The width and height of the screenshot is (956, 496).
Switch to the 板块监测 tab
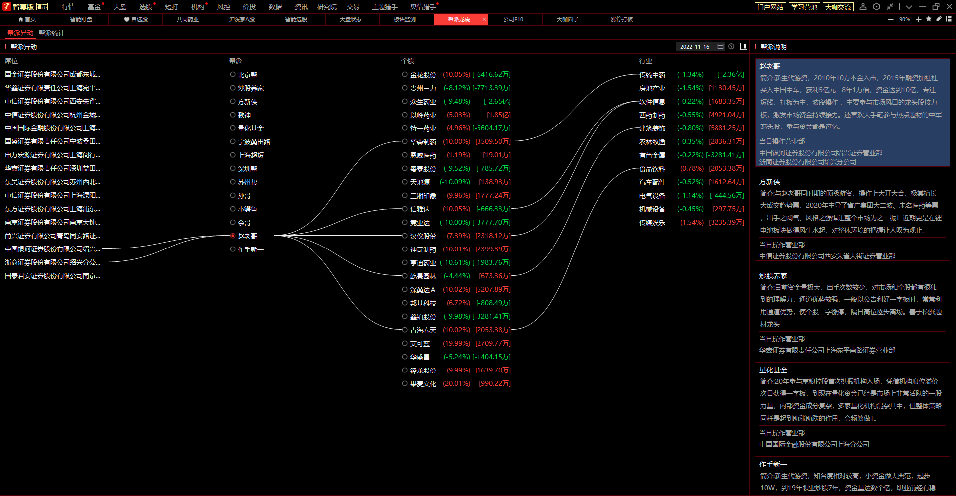coord(405,19)
